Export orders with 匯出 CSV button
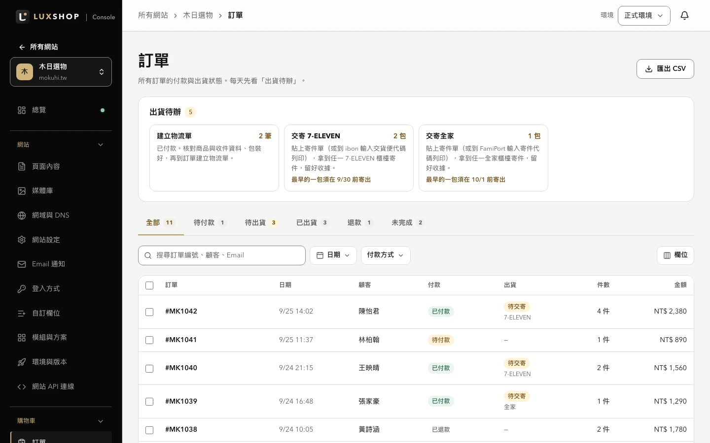This screenshot has width=710, height=443. [665, 69]
